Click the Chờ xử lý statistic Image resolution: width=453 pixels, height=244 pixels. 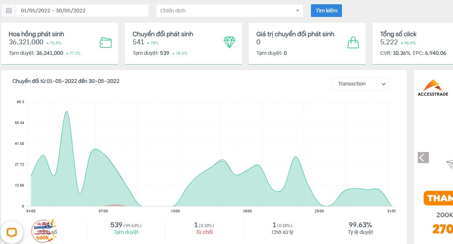(x=283, y=228)
